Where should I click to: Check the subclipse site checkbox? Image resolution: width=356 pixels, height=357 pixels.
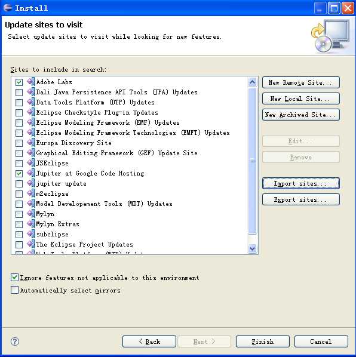[x=19, y=234]
